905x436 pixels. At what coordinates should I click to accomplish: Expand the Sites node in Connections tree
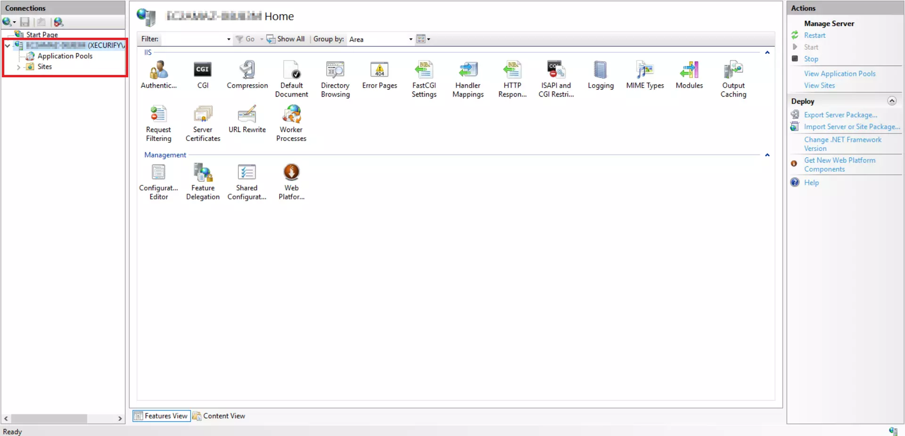coord(18,67)
